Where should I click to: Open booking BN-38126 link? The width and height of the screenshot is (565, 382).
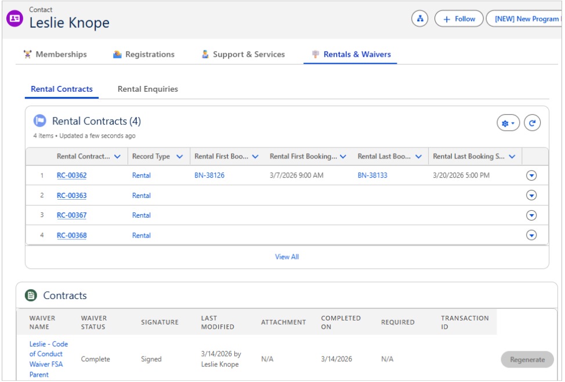coord(209,175)
